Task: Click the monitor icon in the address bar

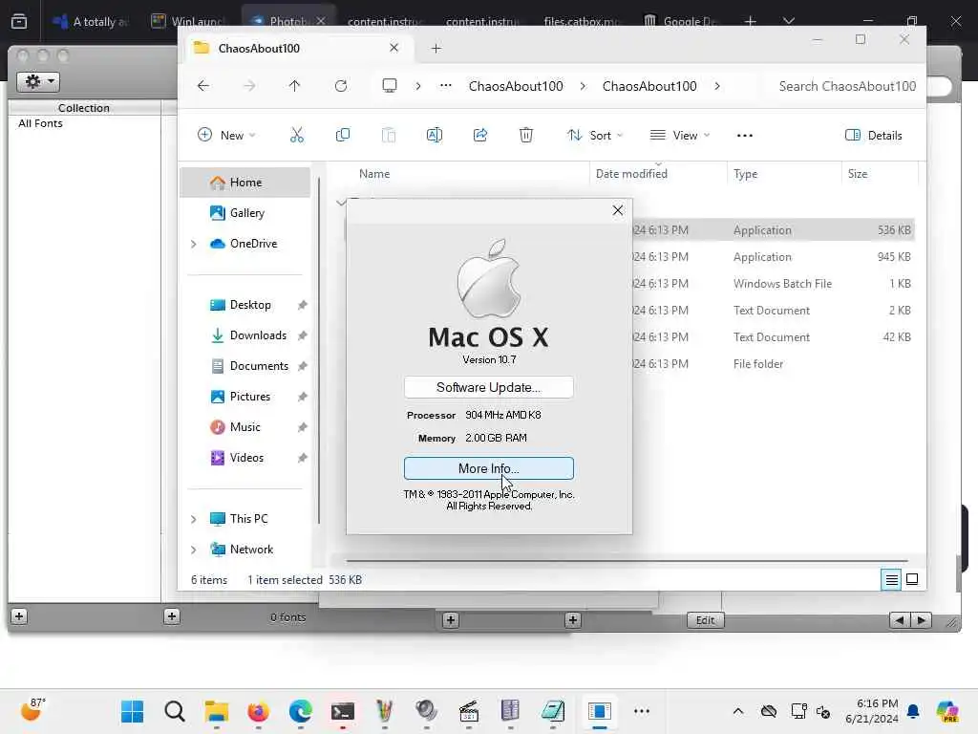Action: click(x=390, y=85)
